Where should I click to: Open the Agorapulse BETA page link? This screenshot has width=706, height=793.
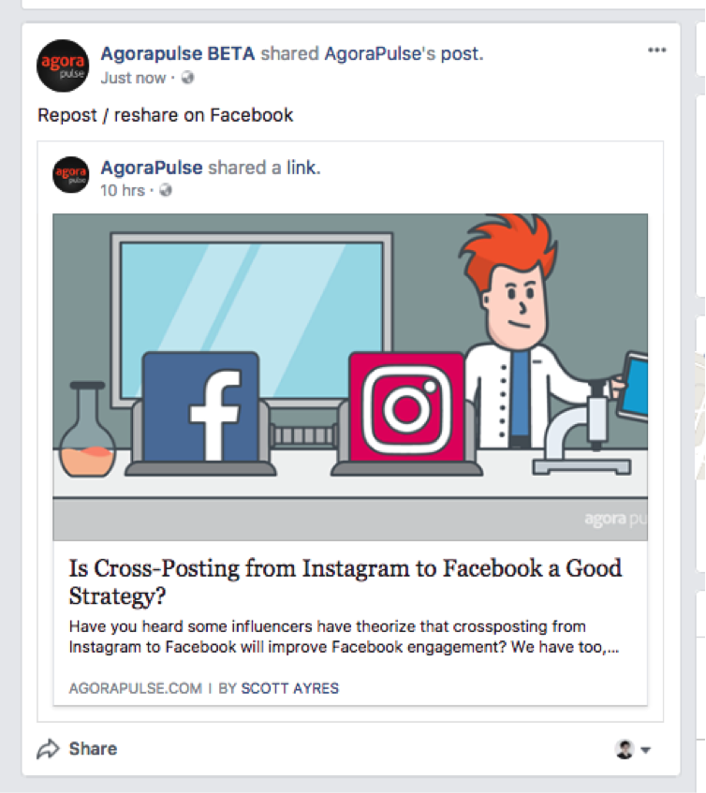(x=177, y=53)
